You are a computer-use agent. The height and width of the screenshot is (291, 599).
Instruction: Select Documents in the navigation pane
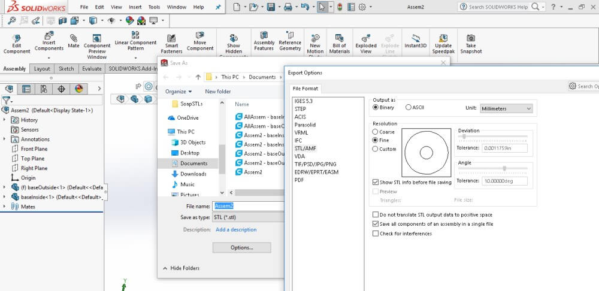click(x=193, y=163)
